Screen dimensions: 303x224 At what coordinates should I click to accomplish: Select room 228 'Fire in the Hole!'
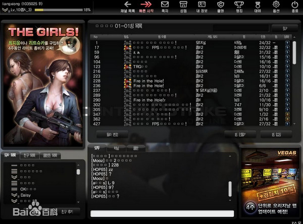pyautogui.click(x=190, y=81)
